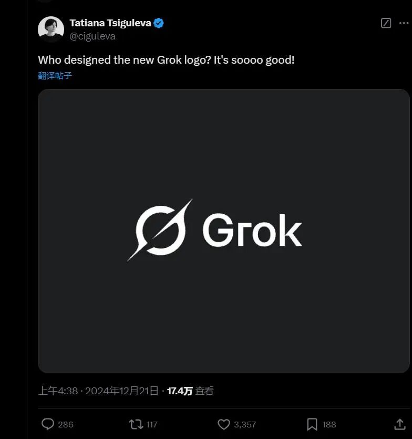Translate the post via 翻译帖子 link
Image resolution: width=412 pixels, height=439 pixels.
[x=55, y=75]
